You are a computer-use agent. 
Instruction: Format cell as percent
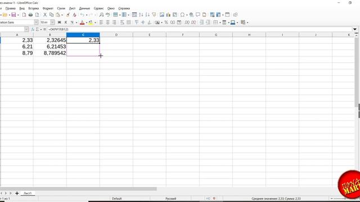tap(166, 22)
